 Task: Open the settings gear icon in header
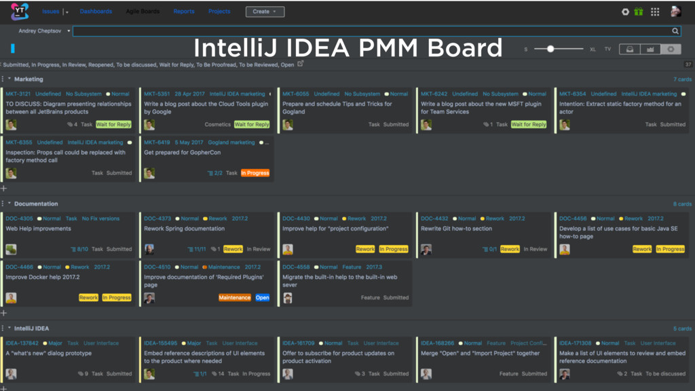tap(625, 12)
